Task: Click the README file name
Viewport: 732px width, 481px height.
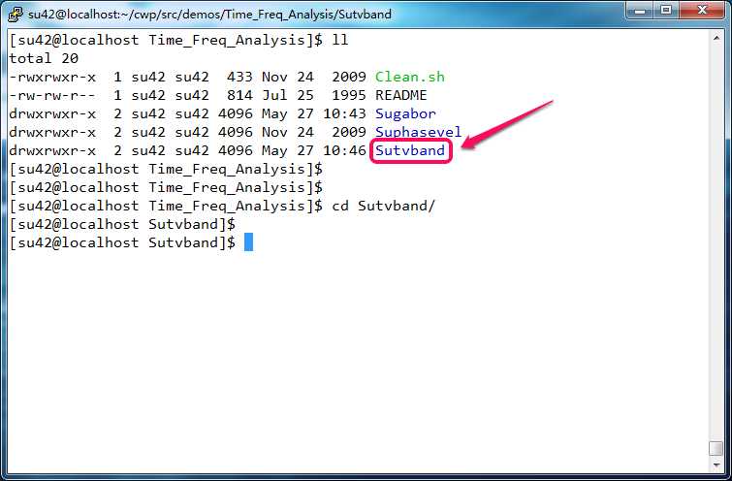Action: pos(401,95)
